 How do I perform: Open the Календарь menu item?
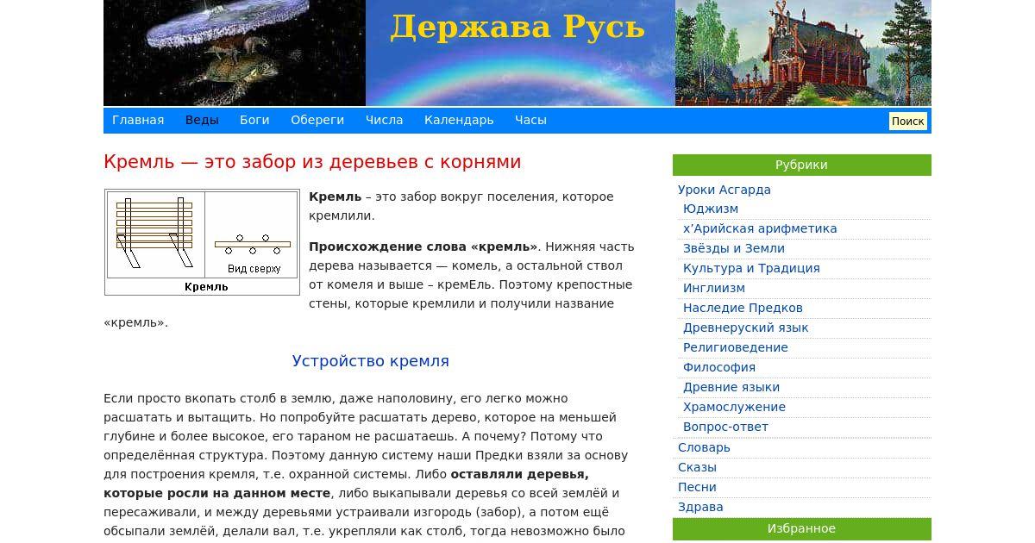pyautogui.click(x=459, y=120)
